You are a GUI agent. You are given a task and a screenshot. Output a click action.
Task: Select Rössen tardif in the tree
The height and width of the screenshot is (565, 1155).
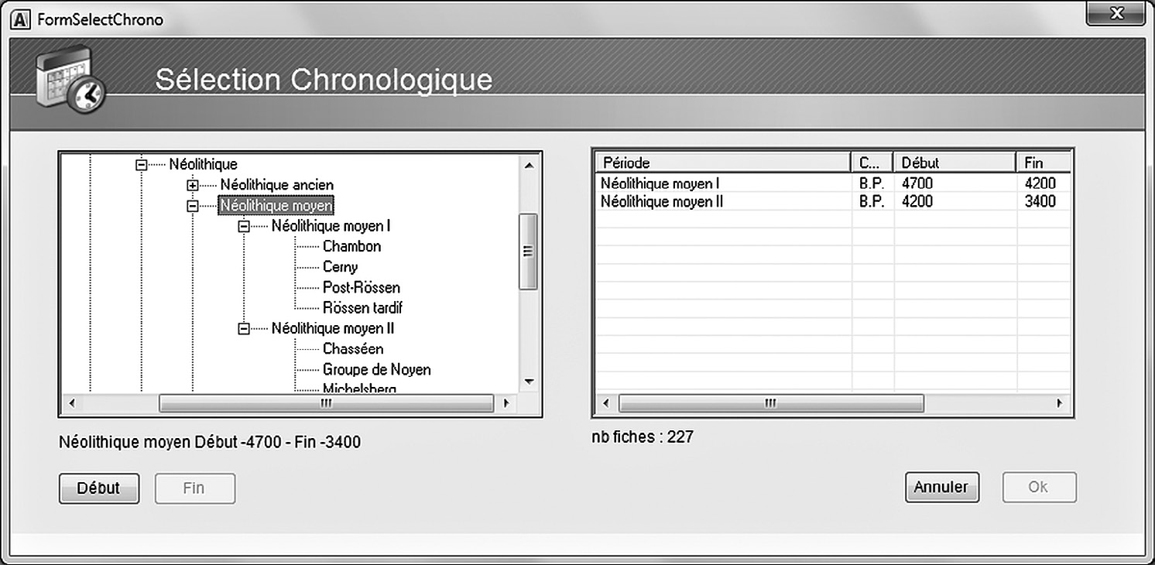(x=362, y=308)
